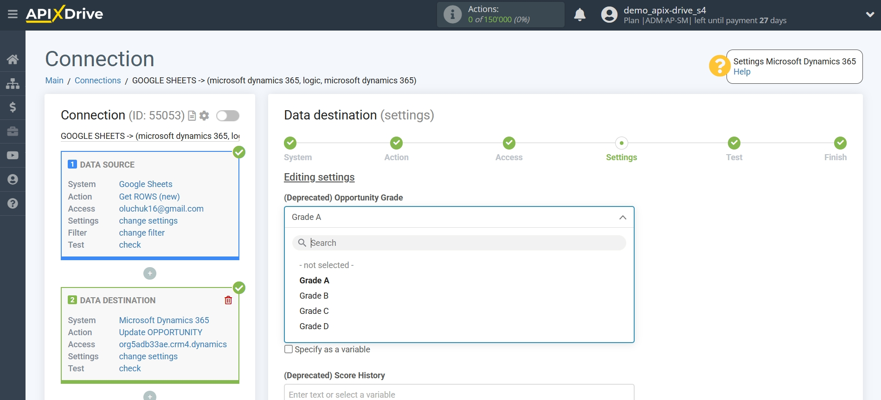Click plus icon below Data Destination block
The image size is (881, 400).
[x=150, y=396]
